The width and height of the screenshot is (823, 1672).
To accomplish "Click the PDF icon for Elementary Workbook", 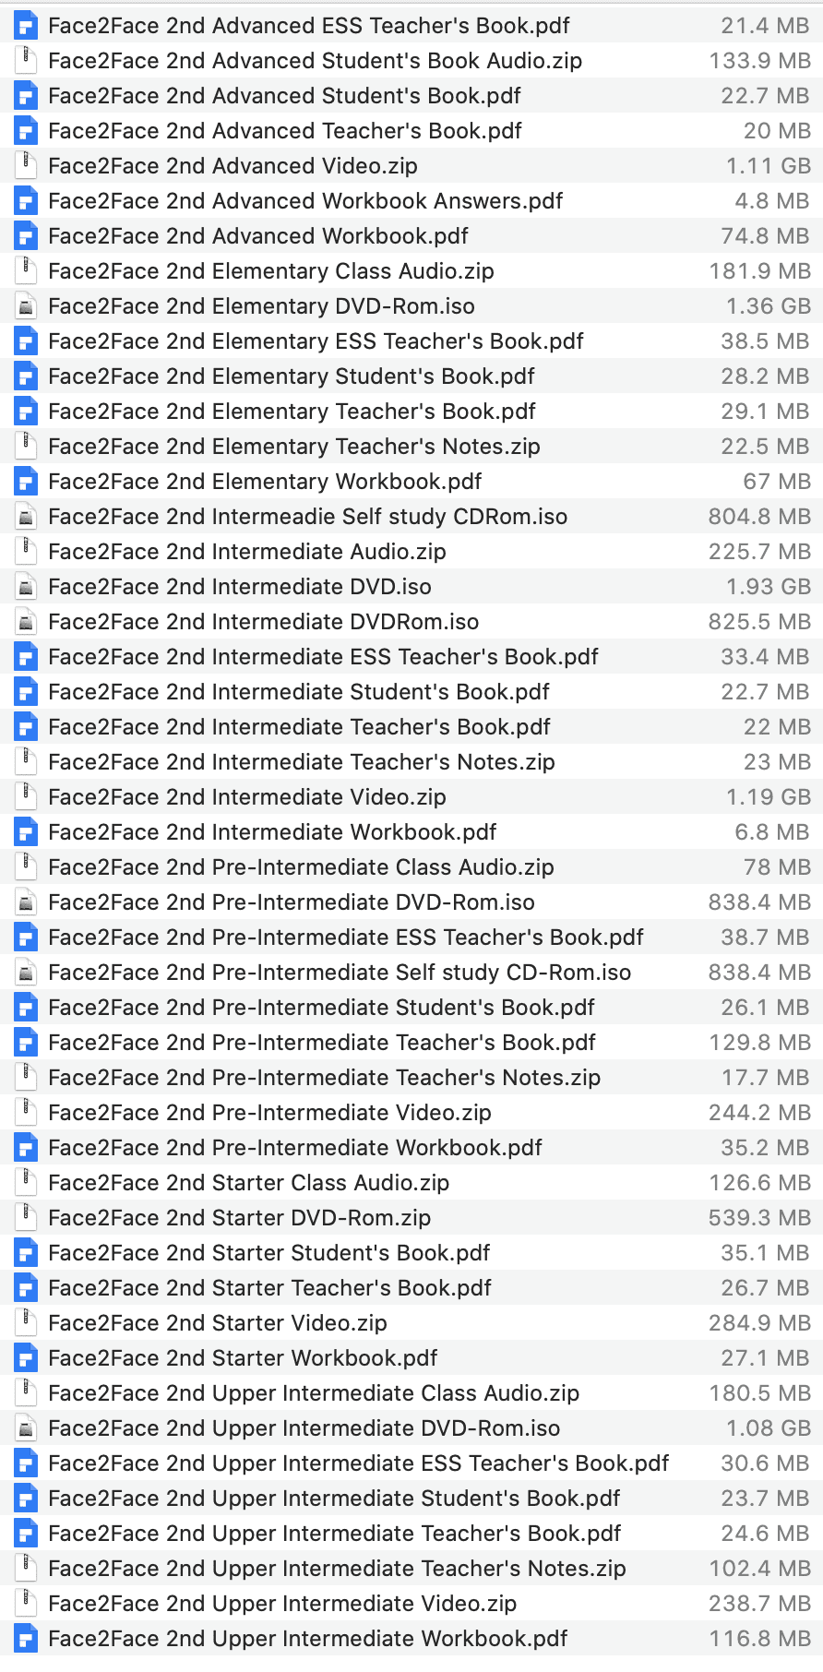I will (x=25, y=481).
